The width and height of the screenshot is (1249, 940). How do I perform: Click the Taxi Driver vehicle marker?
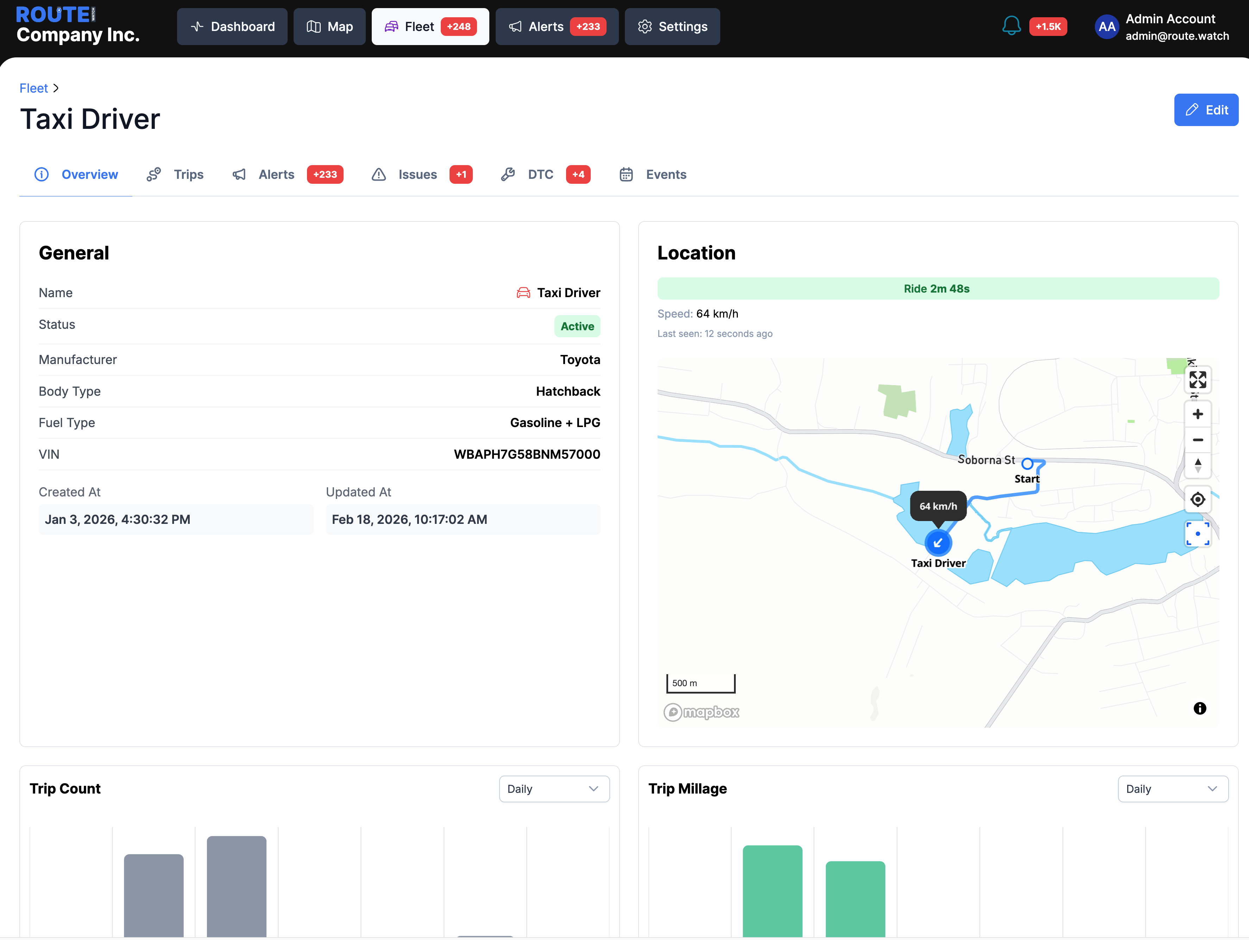pos(938,543)
